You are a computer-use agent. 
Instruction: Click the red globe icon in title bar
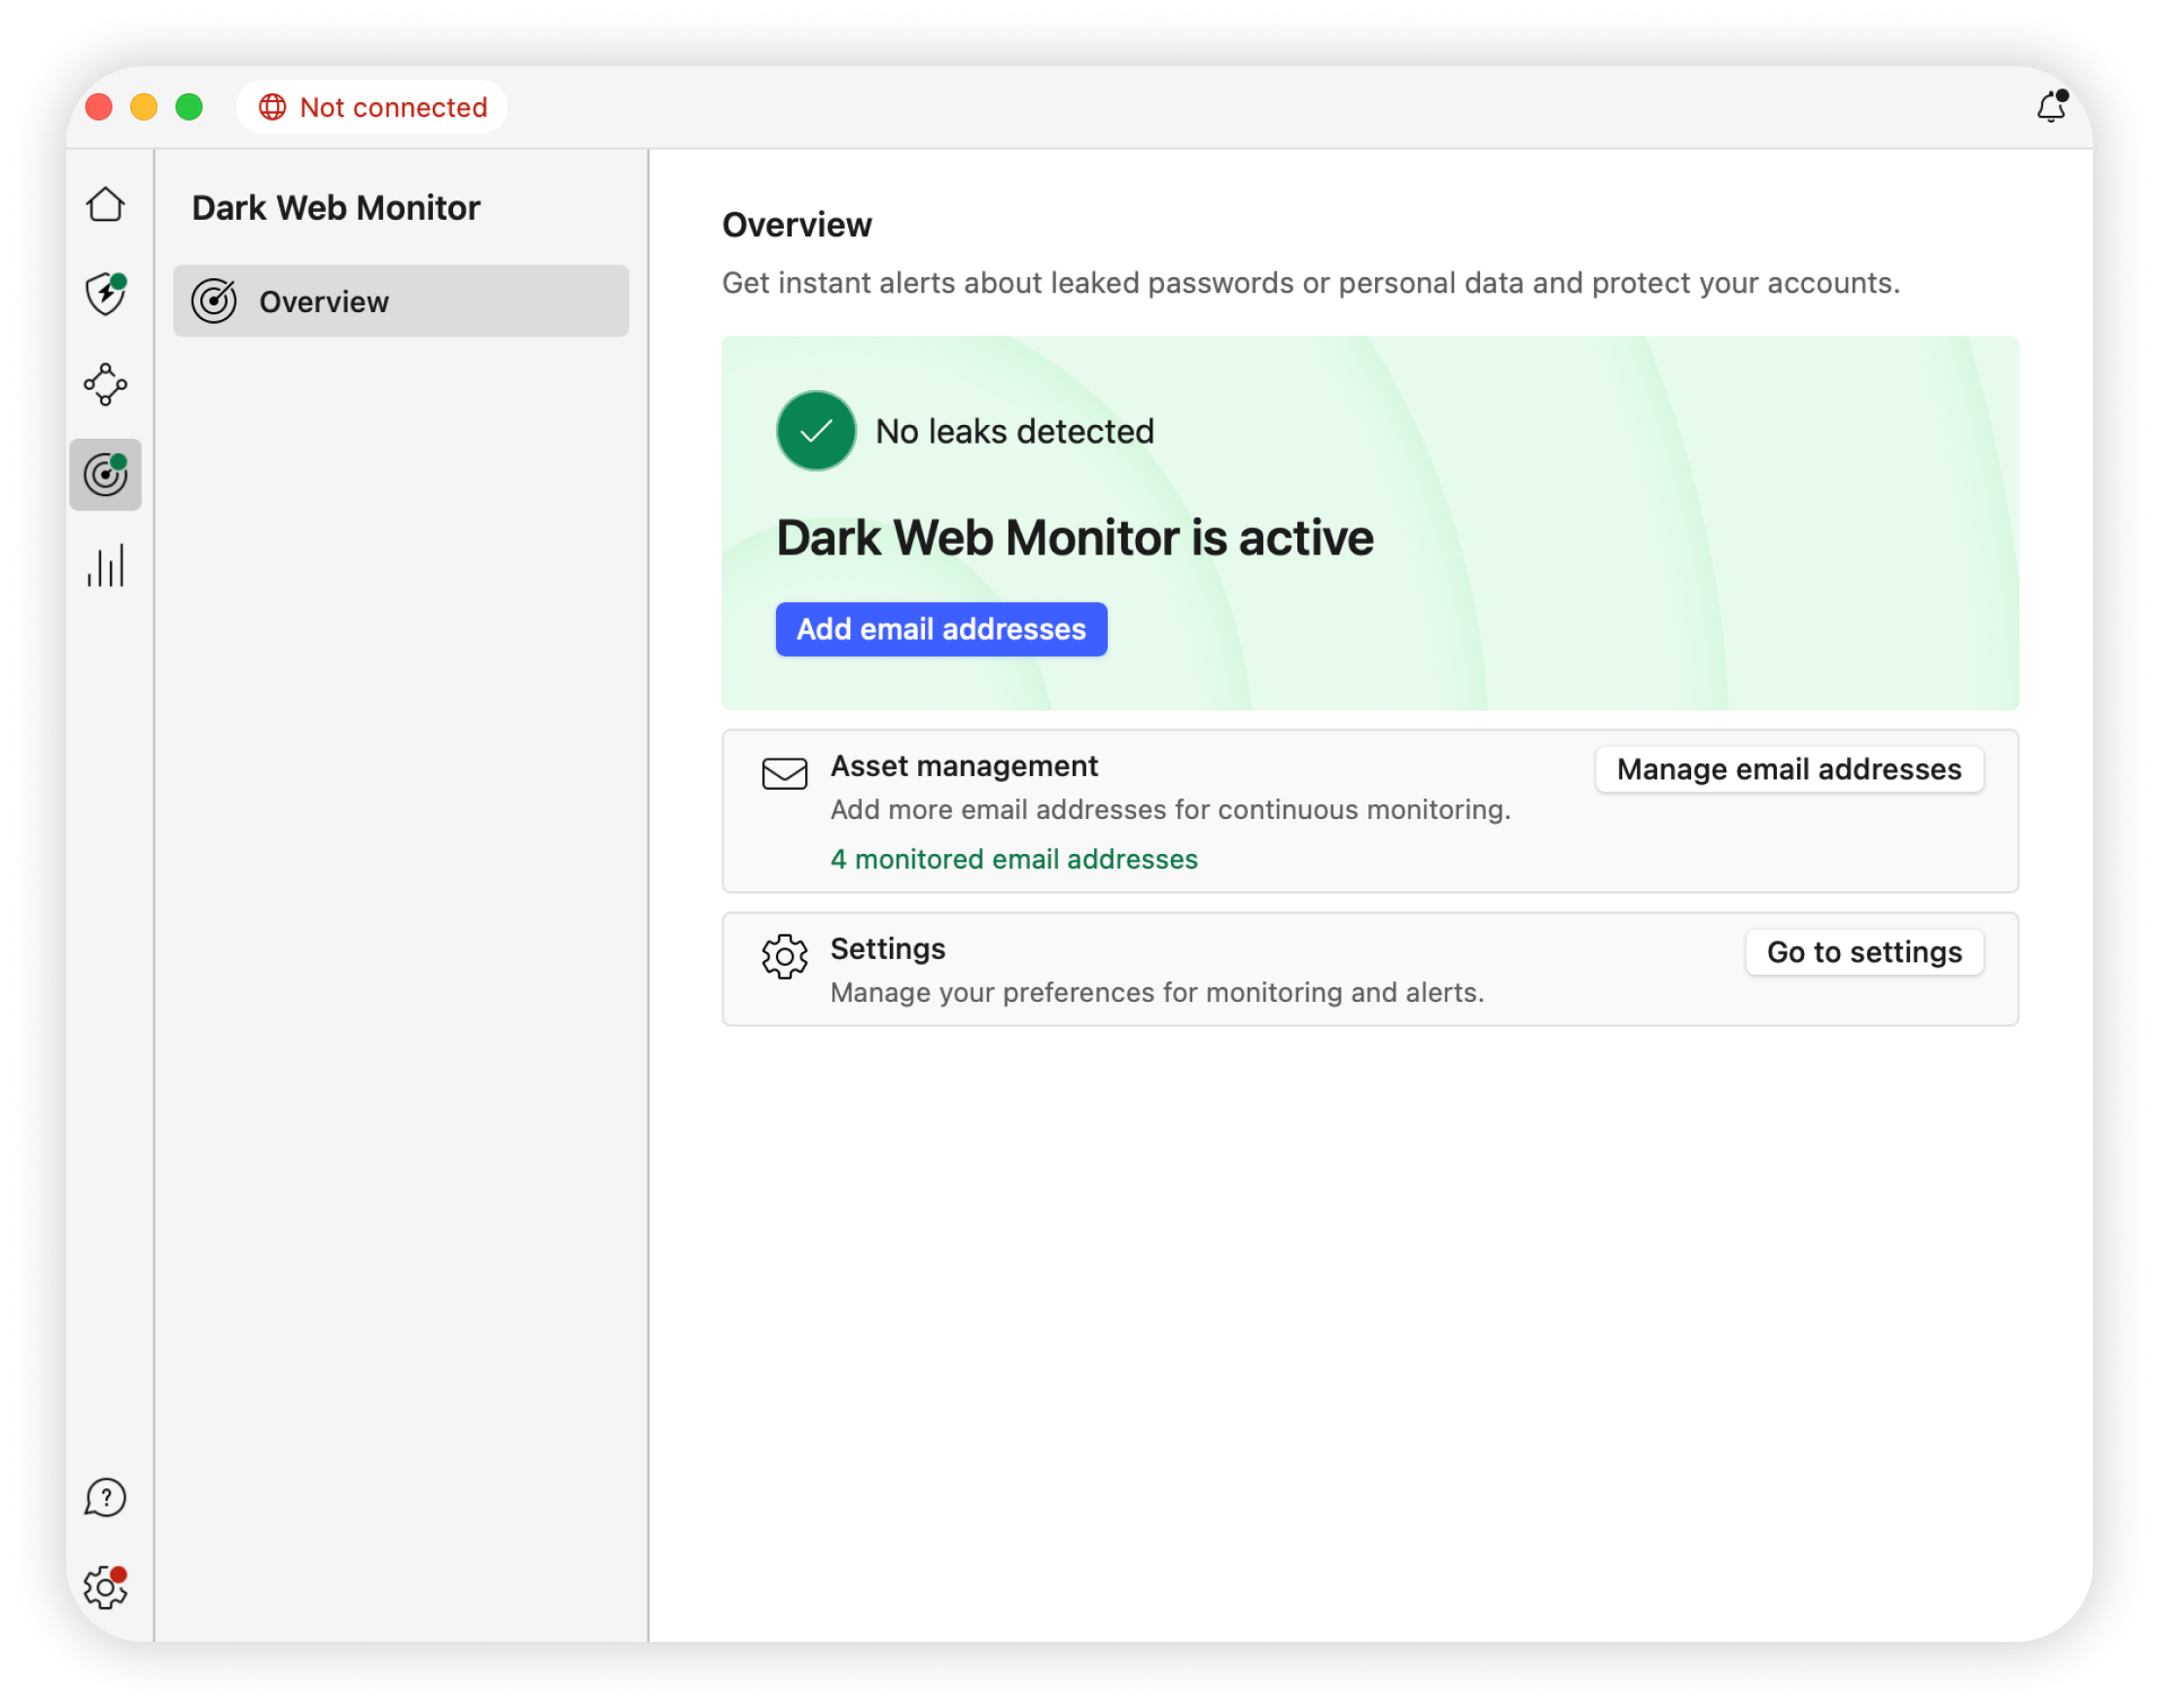(272, 107)
